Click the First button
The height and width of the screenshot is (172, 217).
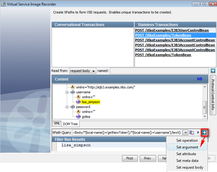coord(130,158)
